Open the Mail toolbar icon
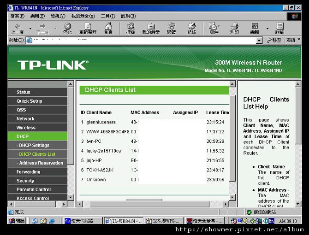Screen dimensions: 309x235 (213, 26)
